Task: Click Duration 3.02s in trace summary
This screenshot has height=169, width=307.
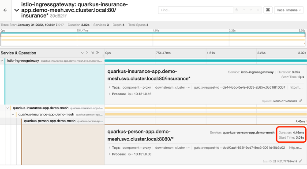Action: pos(79,25)
